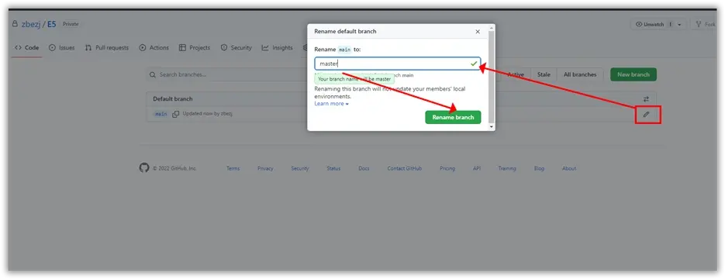Open the Issues tab
The width and height of the screenshot is (725, 279).
pos(62,47)
